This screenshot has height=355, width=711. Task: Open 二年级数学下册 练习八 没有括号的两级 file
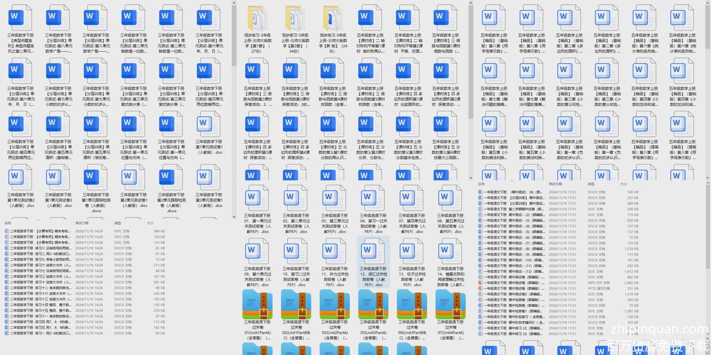(x=39, y=248)
